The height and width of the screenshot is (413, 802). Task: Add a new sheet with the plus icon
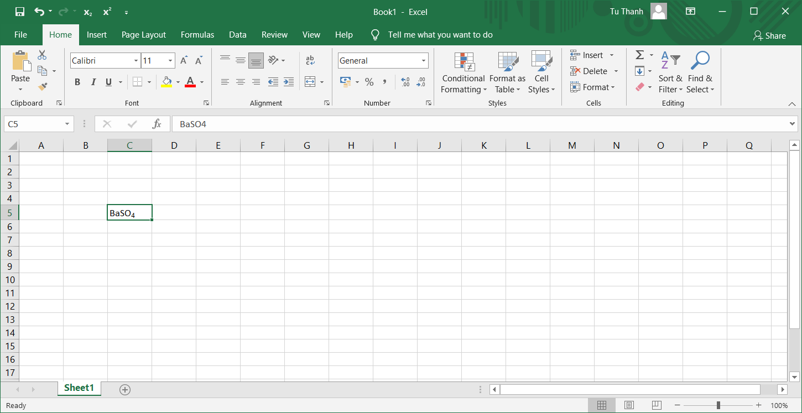tap(125, 389)
